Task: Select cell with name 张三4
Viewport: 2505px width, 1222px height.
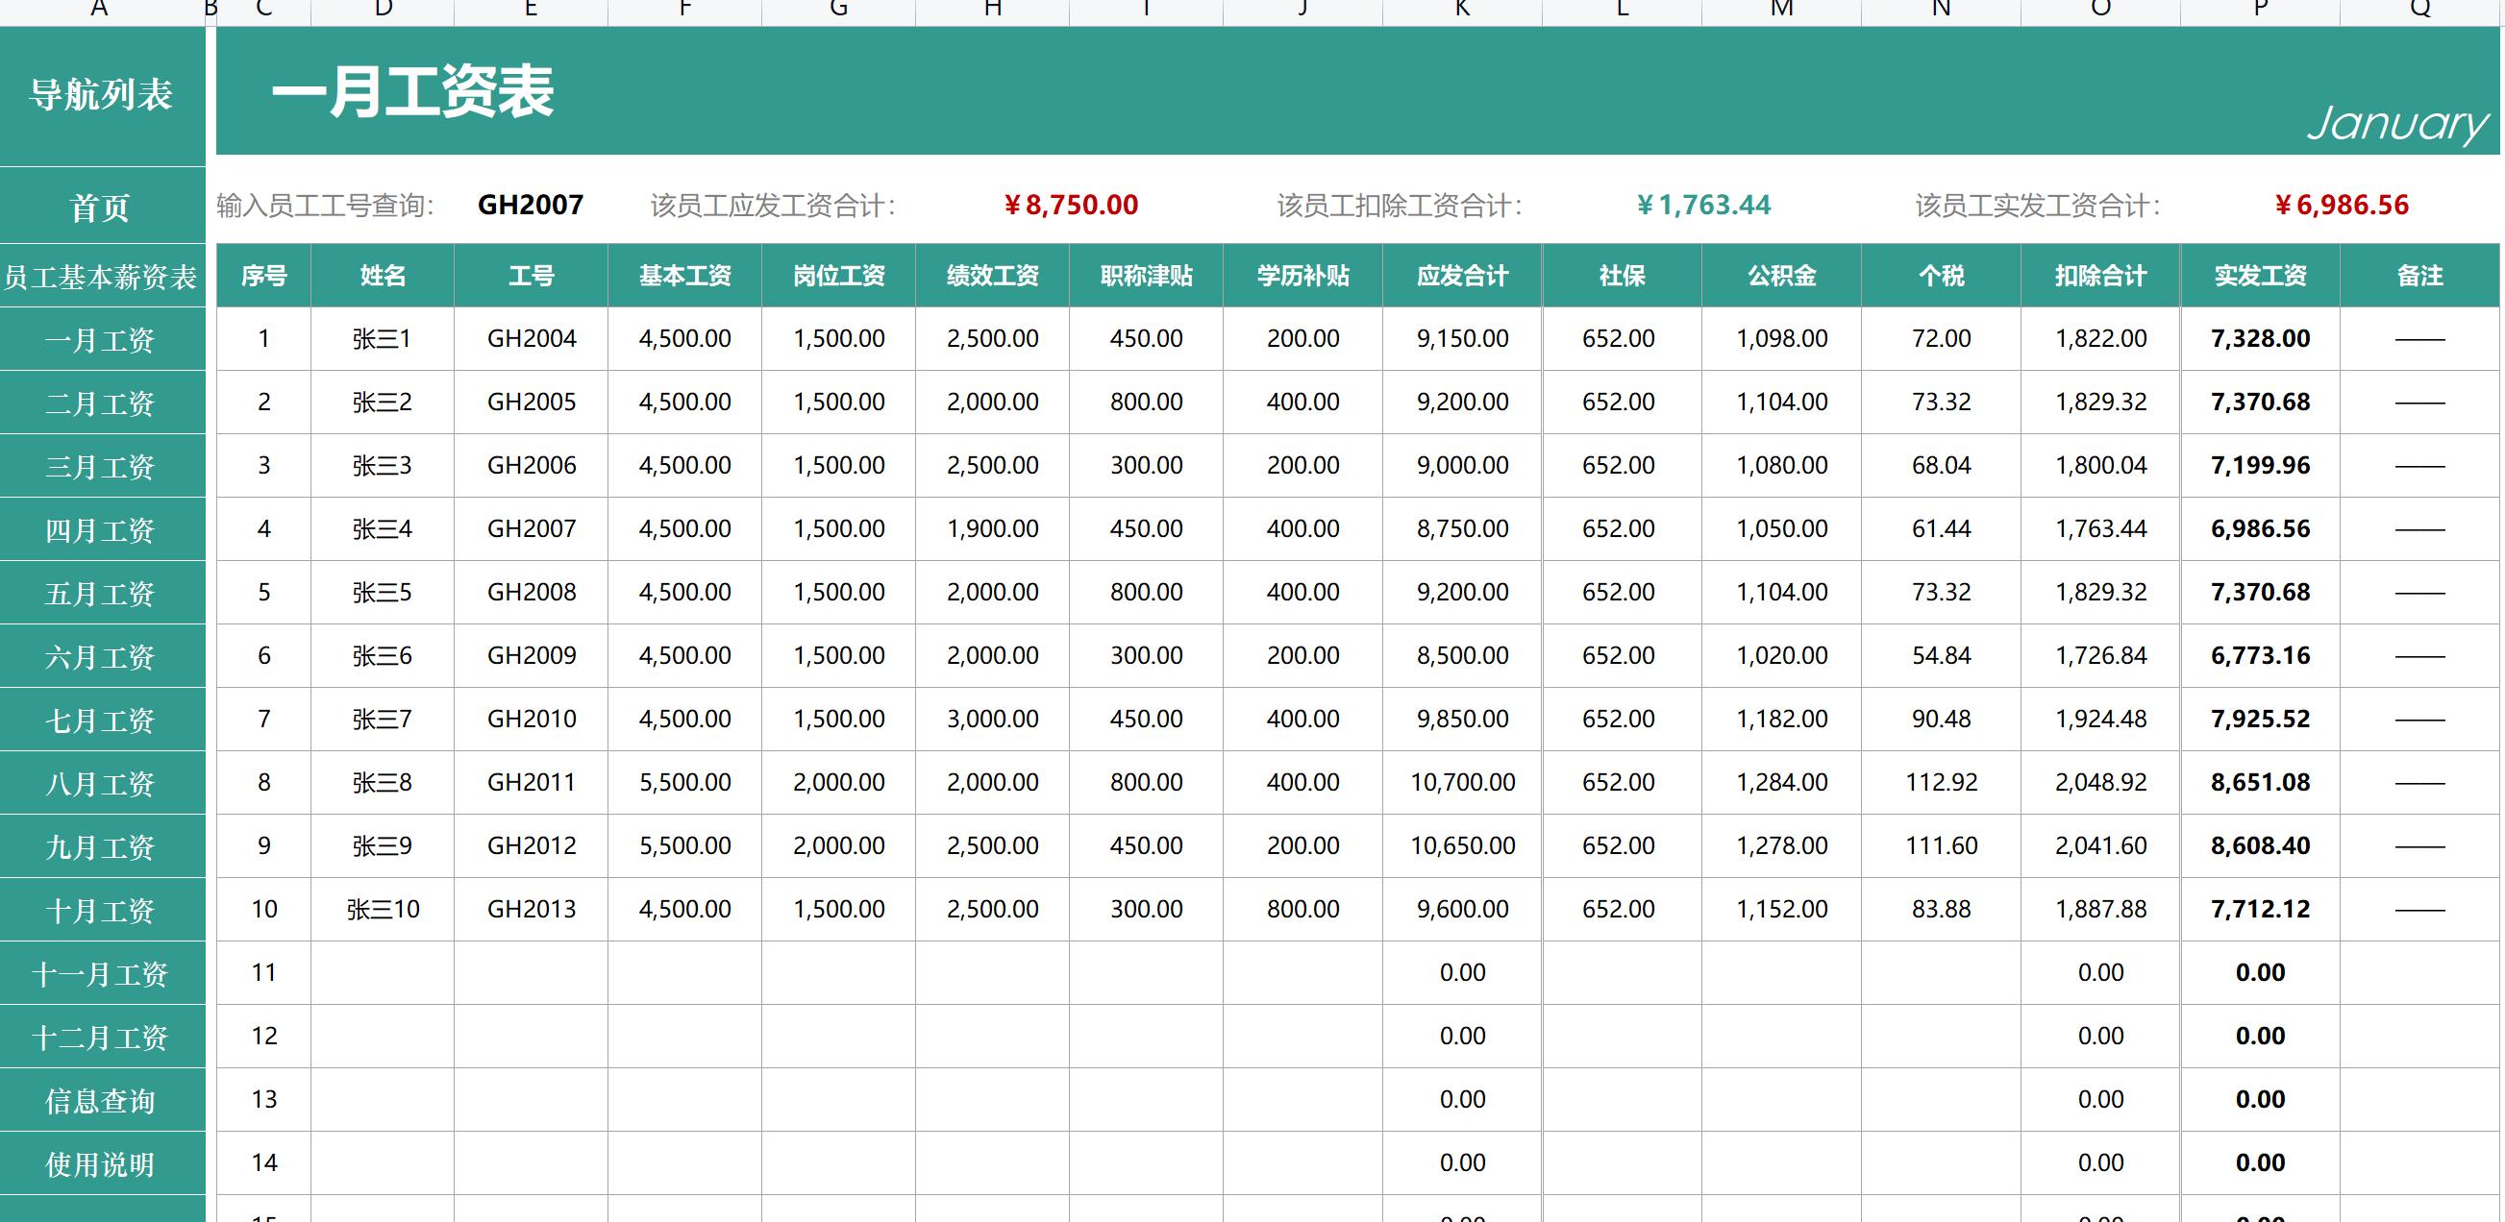Action: point(383,528)
